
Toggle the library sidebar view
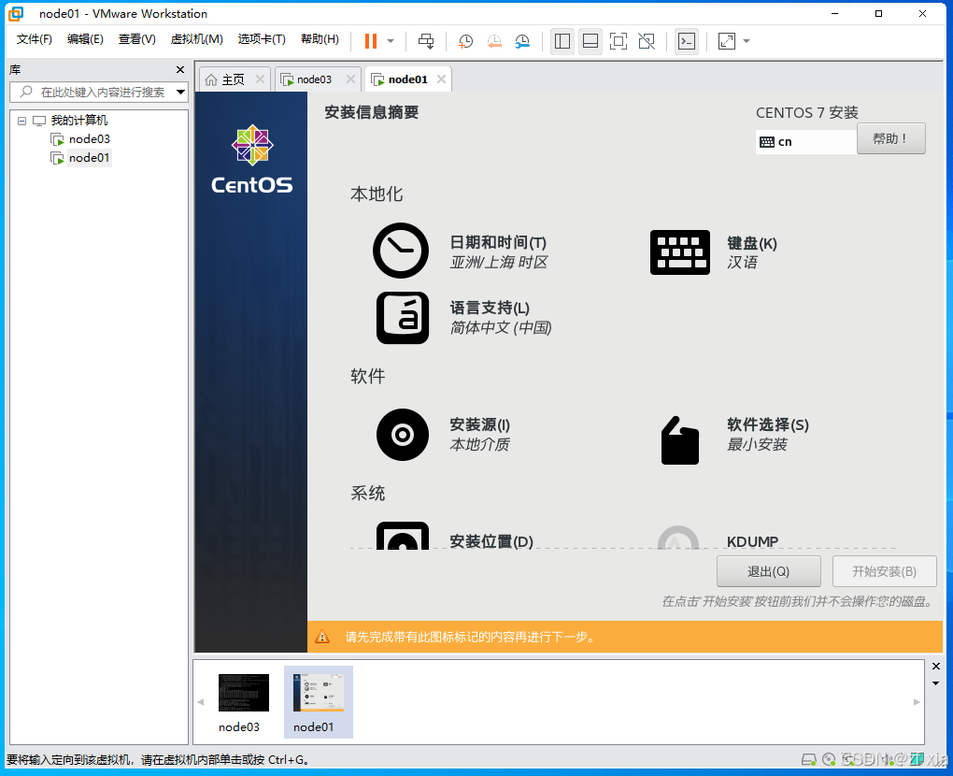pyautogui.click(x=562, y=41)
